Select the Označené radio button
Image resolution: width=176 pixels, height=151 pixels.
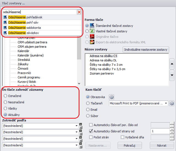point(5,96)
